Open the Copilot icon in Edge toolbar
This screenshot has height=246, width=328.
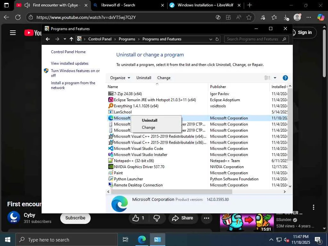pyautogui.click(x=320, y=17)
